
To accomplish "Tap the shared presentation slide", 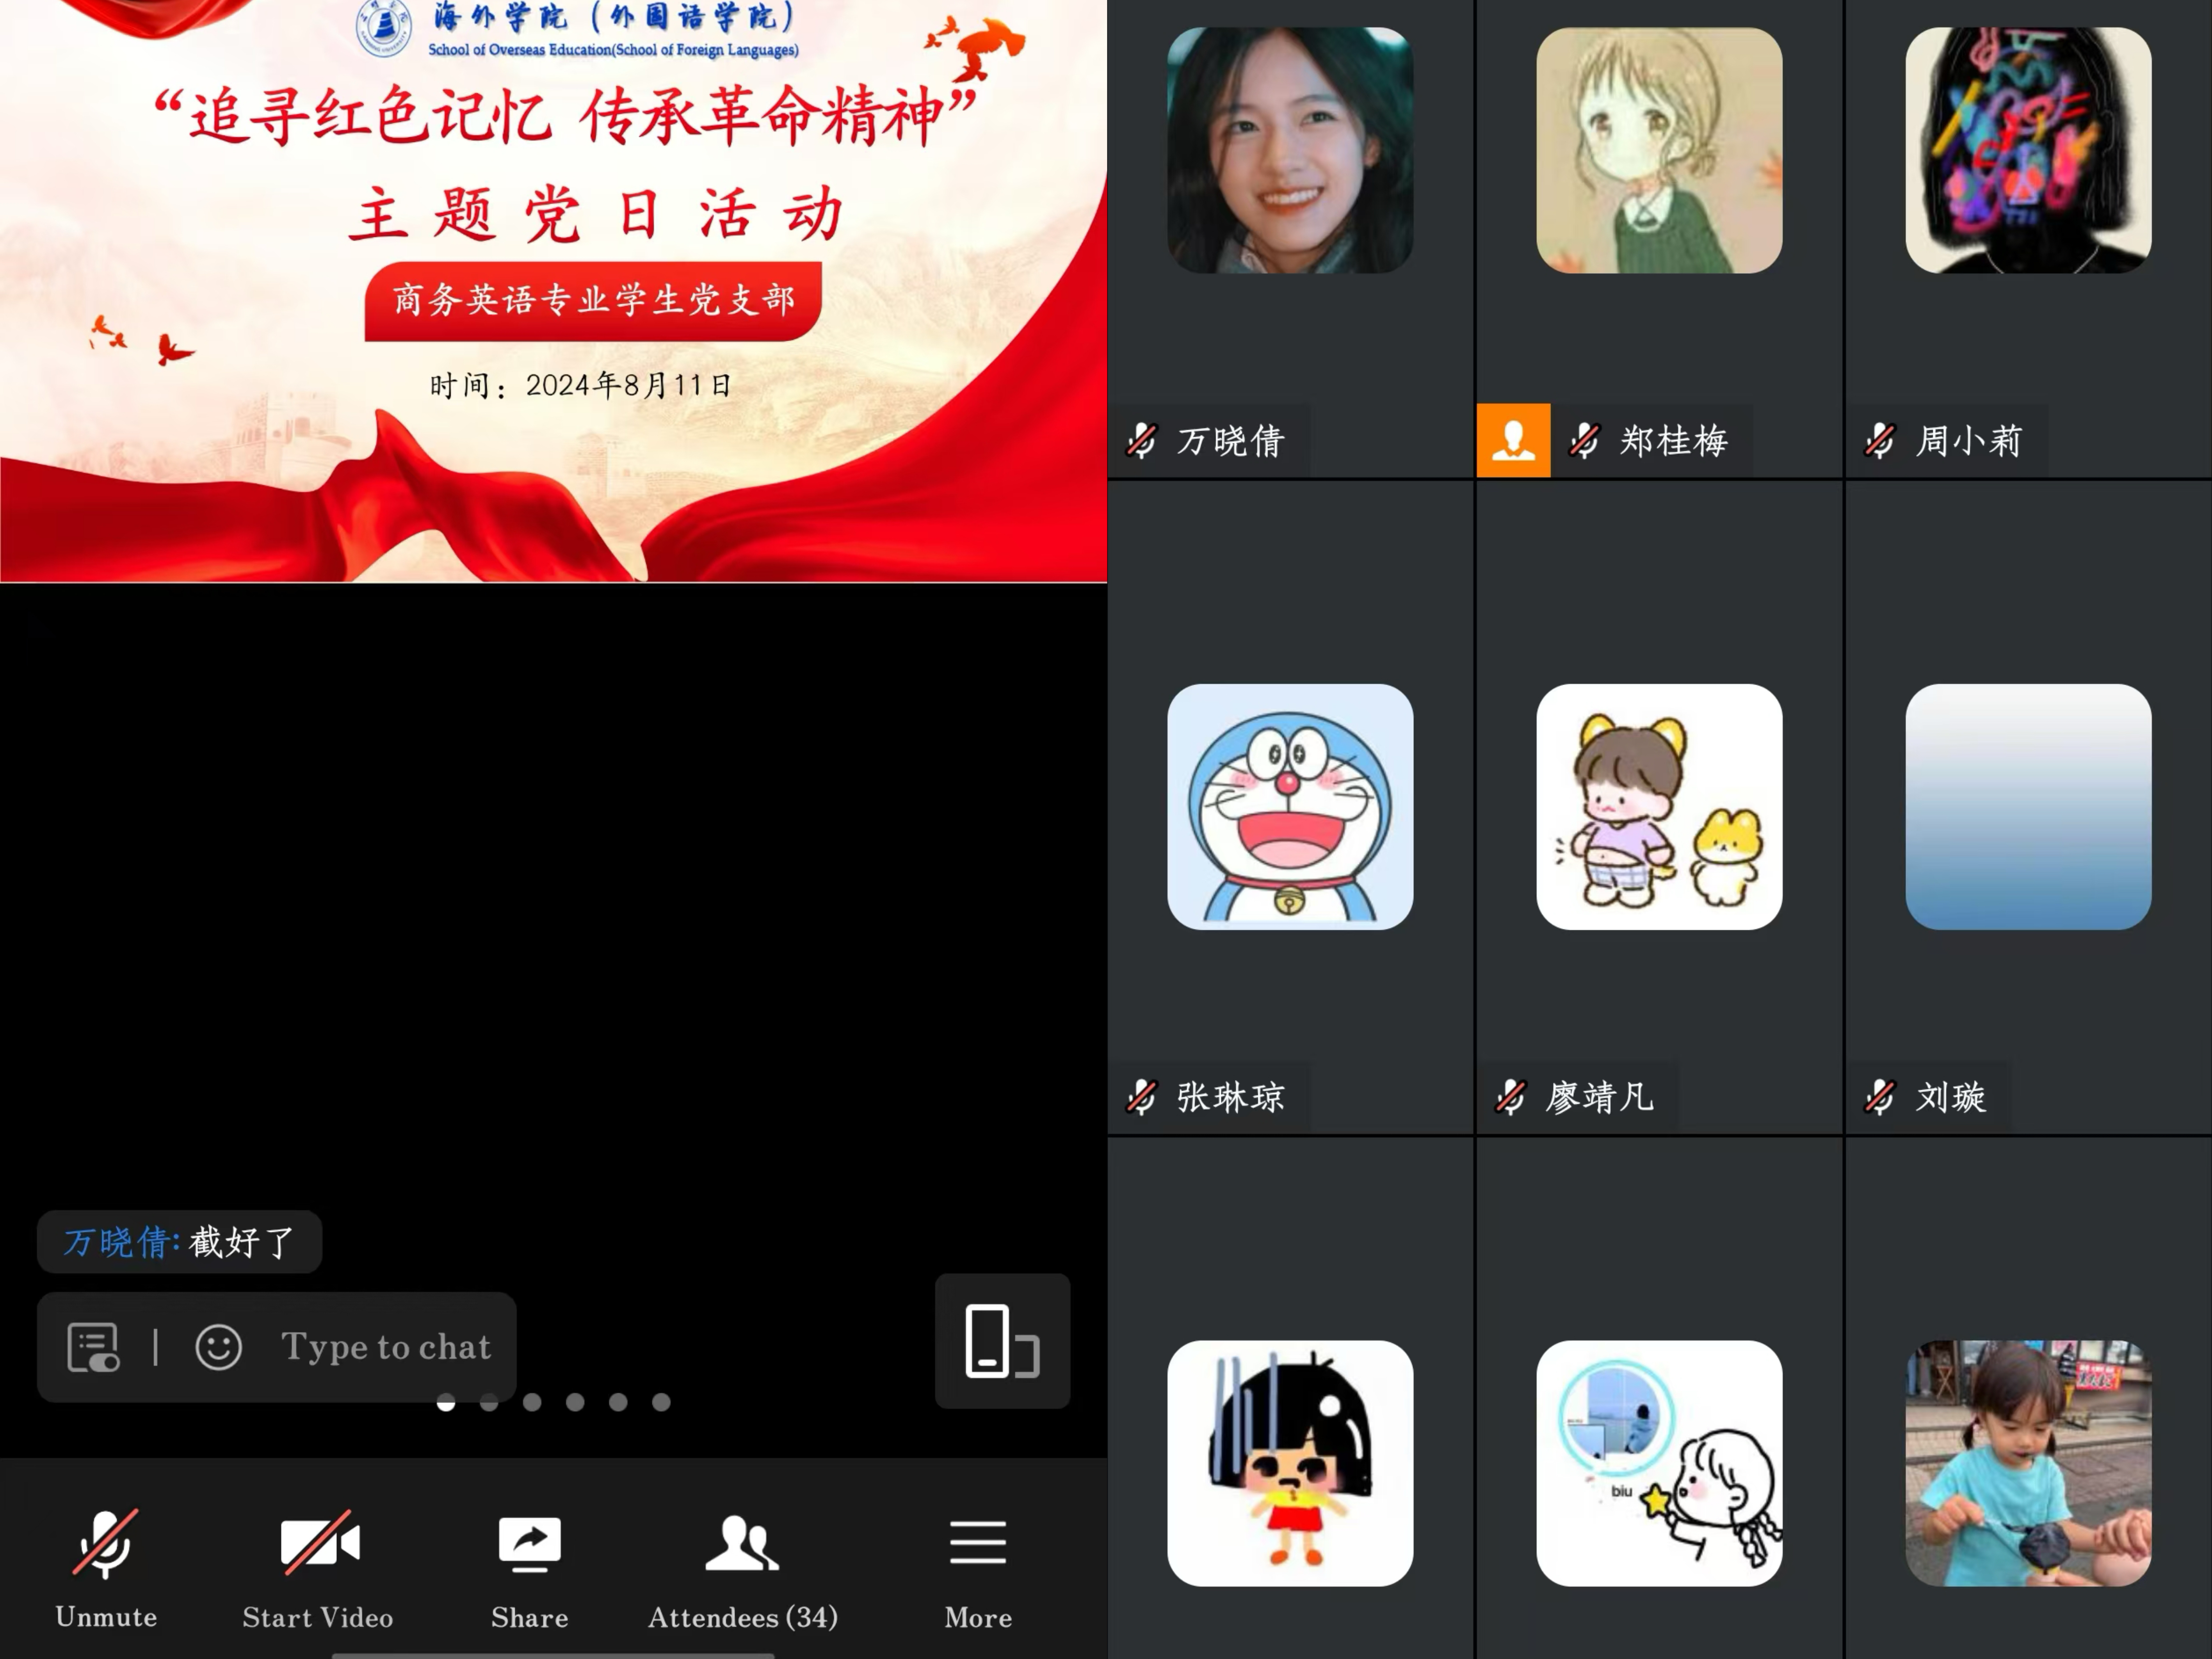I will [553, 290].
